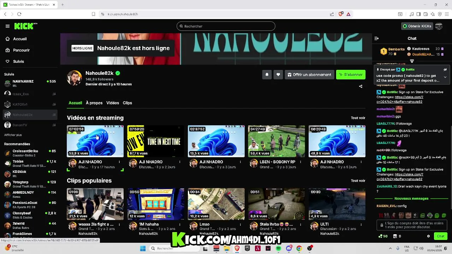Click the heart follow icon
Screen dimensions: 452x254
[x=278, y=74]
